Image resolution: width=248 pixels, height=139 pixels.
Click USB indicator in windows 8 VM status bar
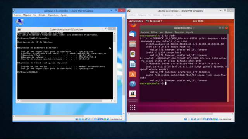[89, 119]
